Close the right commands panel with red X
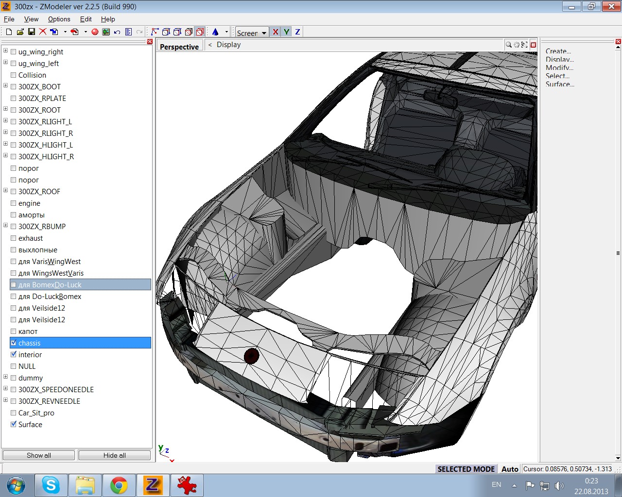622x497 pixels. [x=618, y=42]
